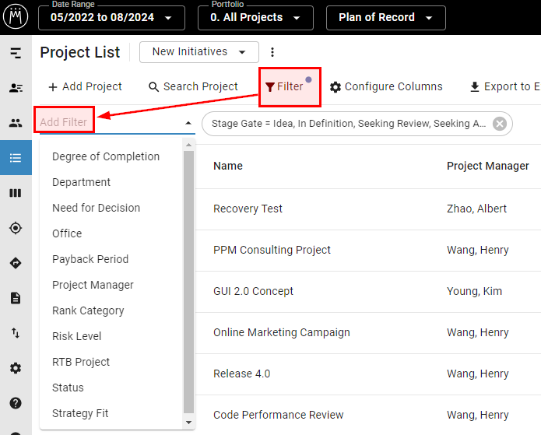Image resolution: width=541 pixels, height=435 pixels.
Task: Open the Online Marketing Campaign project
Action: pos(282,332)
